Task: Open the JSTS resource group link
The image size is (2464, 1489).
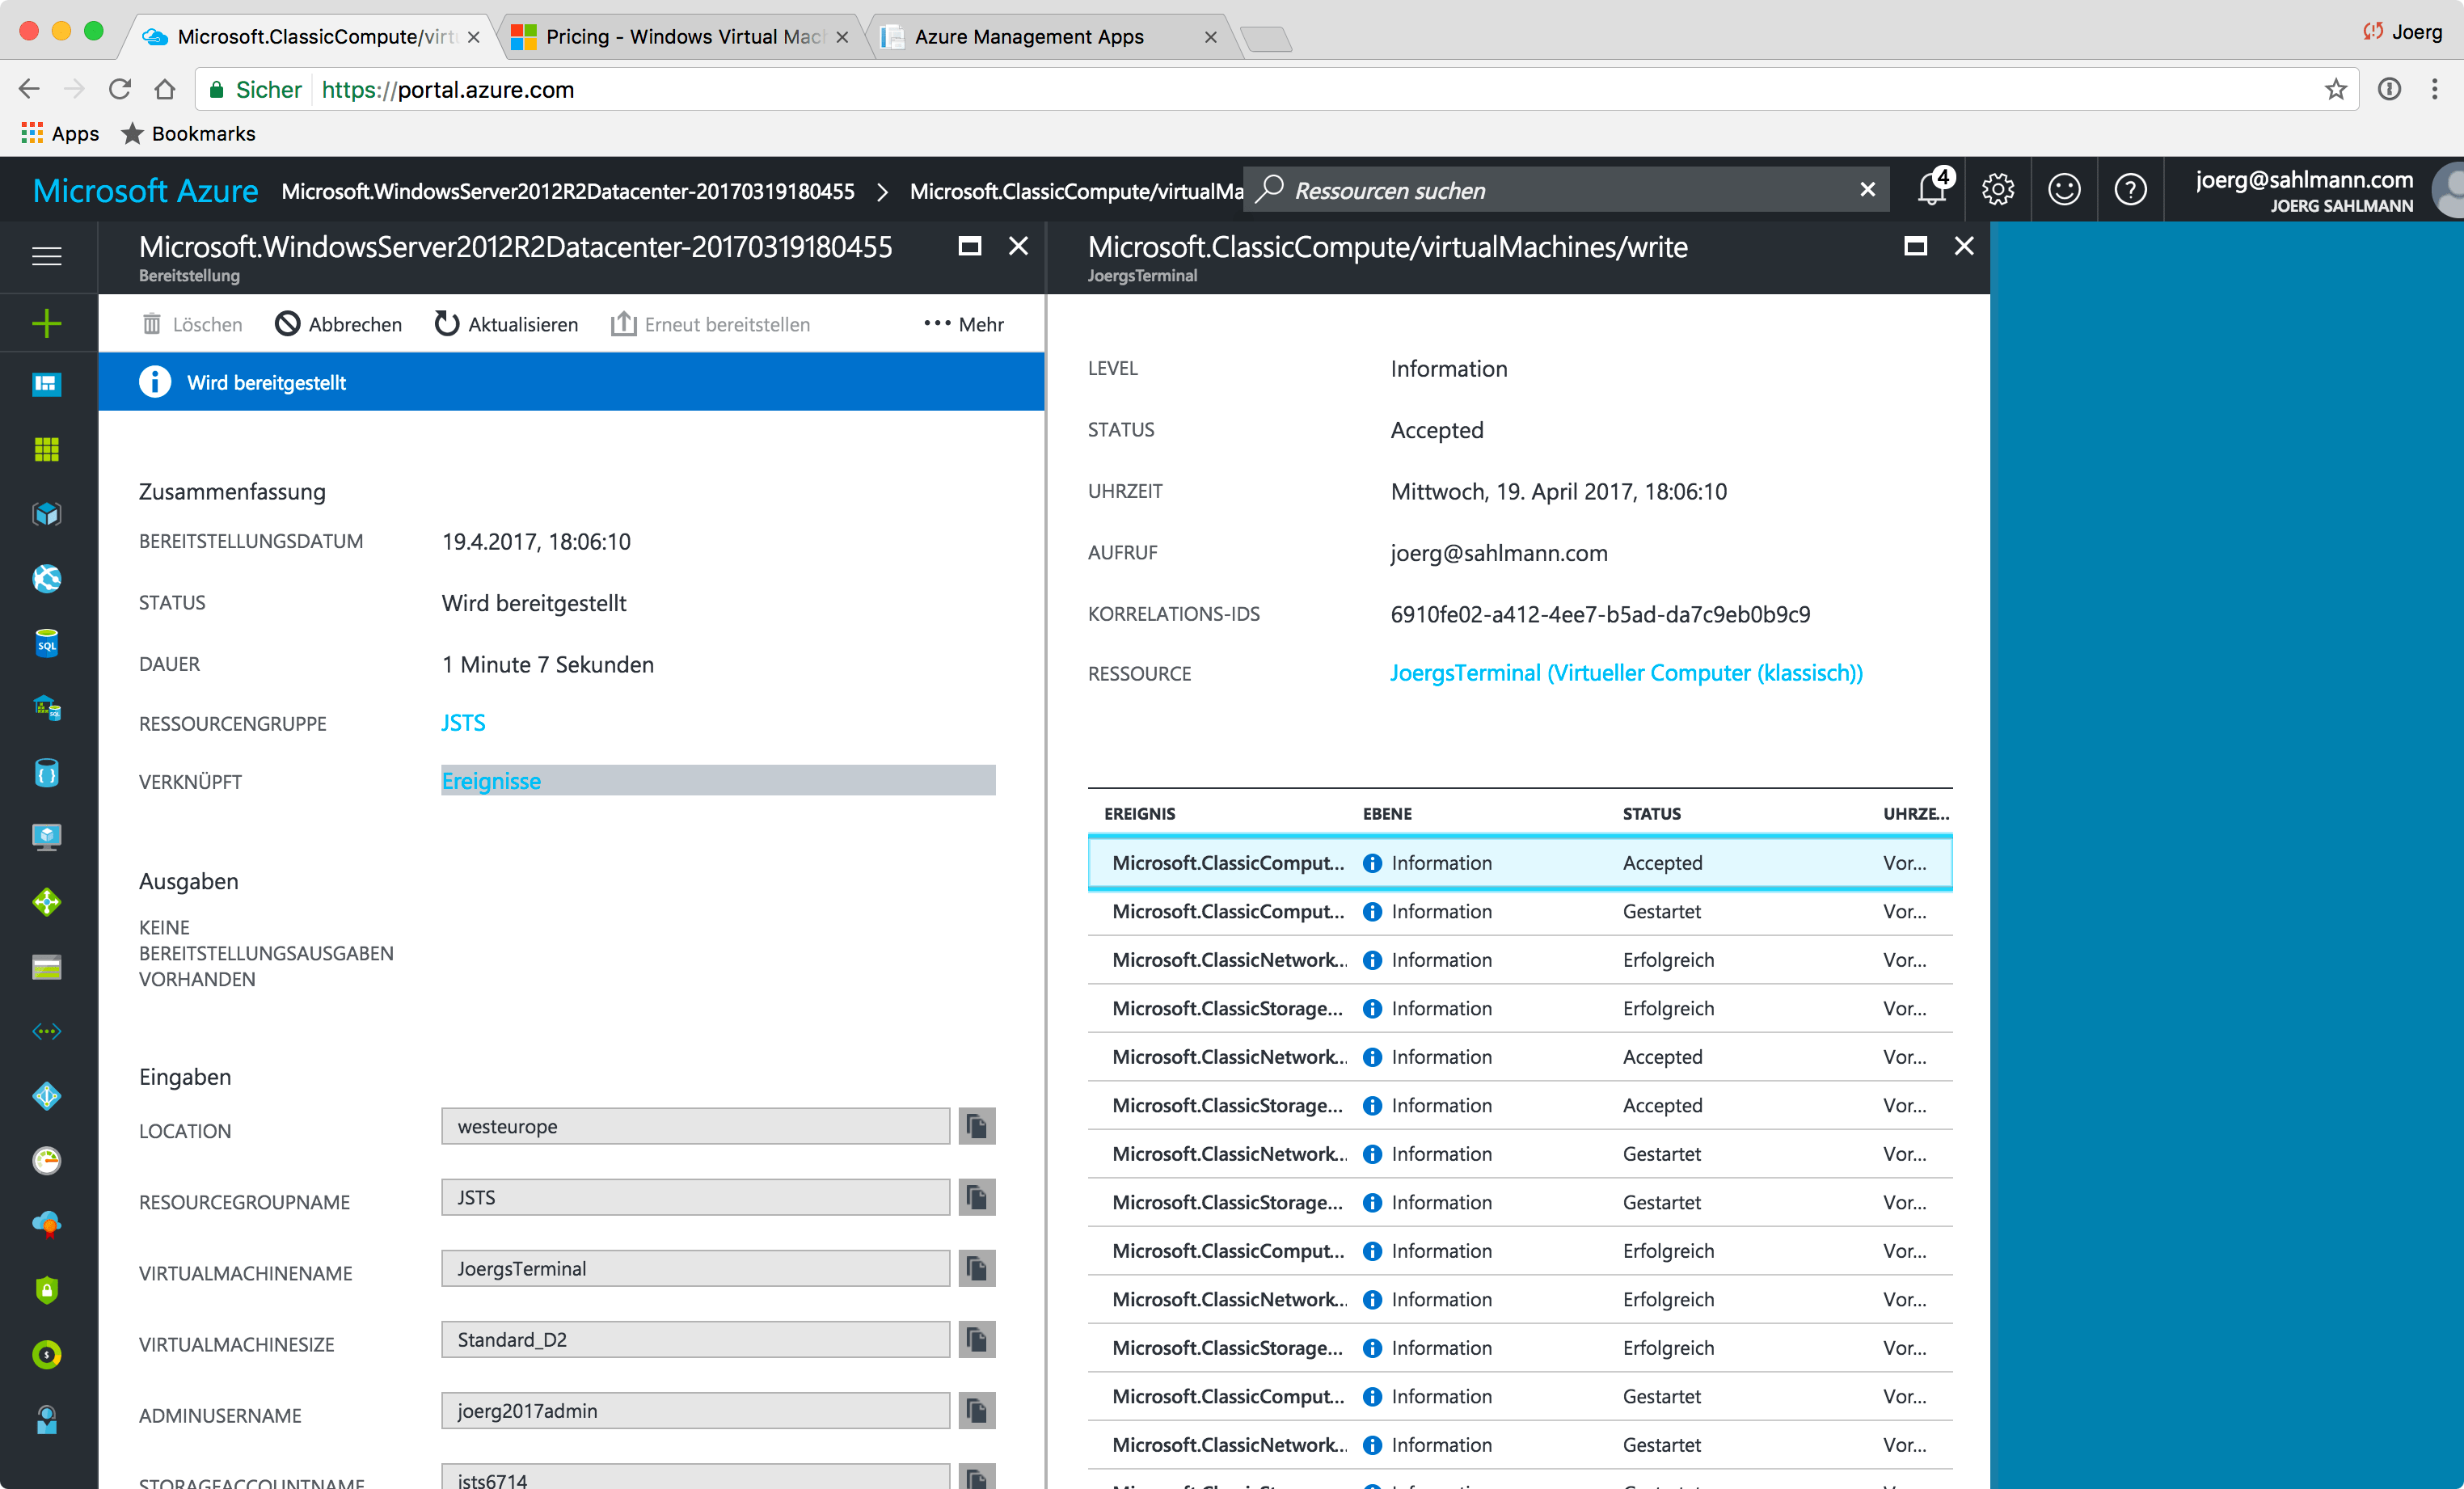Action: (463, 723)
